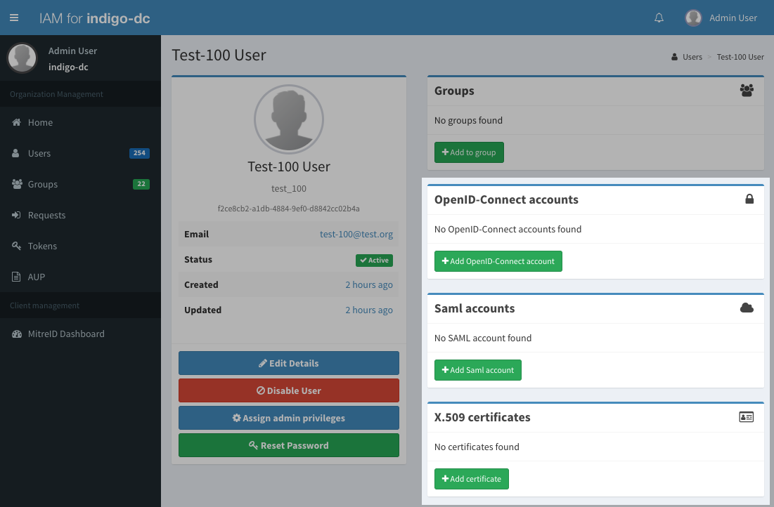
Task: Click the cloud icon on Saml accounts panel
Action: point(747,308)
